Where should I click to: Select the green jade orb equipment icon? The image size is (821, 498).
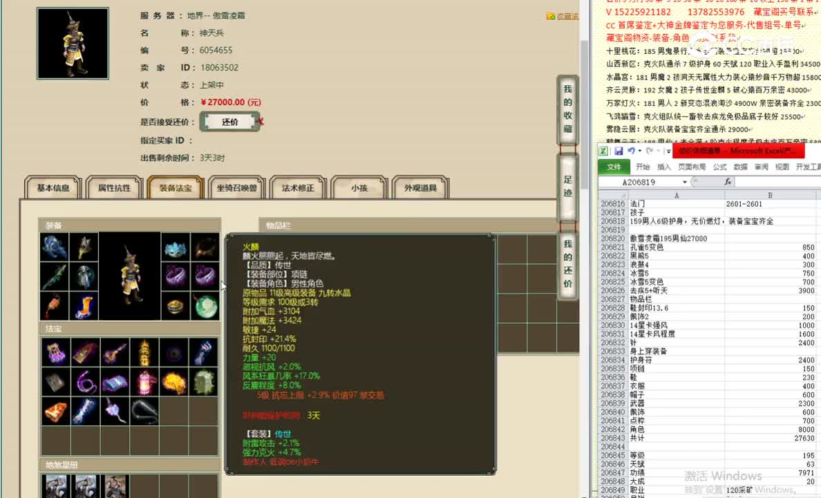click(x=205, y=306)
